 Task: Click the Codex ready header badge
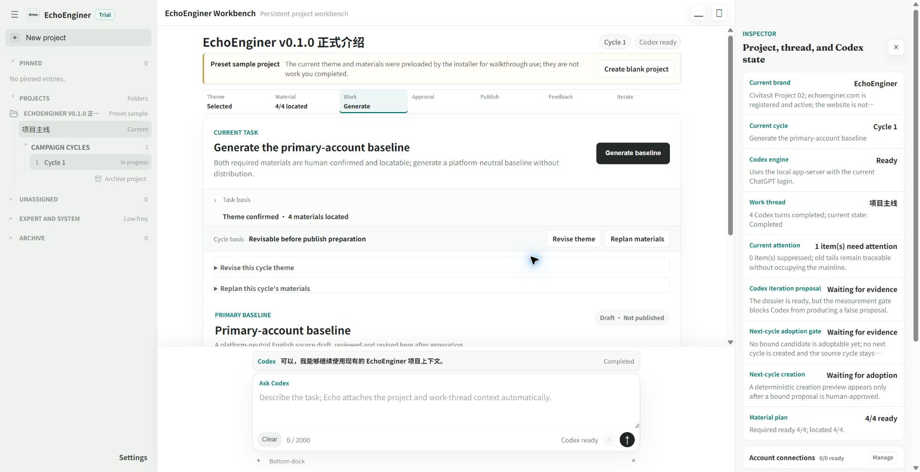pyautogui.click(x=658, y=42)
